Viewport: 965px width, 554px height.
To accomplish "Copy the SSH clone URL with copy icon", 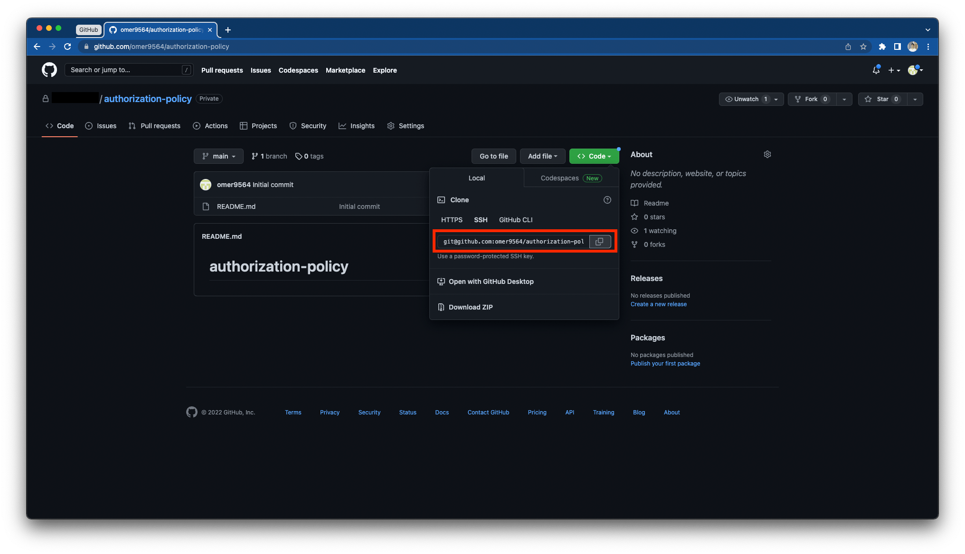I will 599,241.
